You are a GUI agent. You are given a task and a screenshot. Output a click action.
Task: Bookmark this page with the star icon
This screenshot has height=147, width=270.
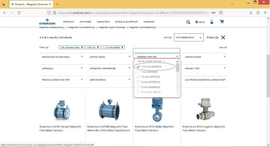pyautogui.click(x=221, y=13)
